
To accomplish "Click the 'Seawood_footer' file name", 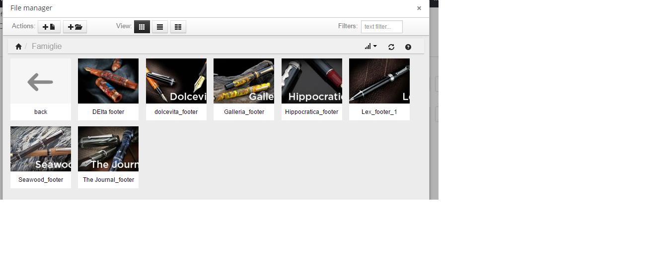I will coord(41,180).
